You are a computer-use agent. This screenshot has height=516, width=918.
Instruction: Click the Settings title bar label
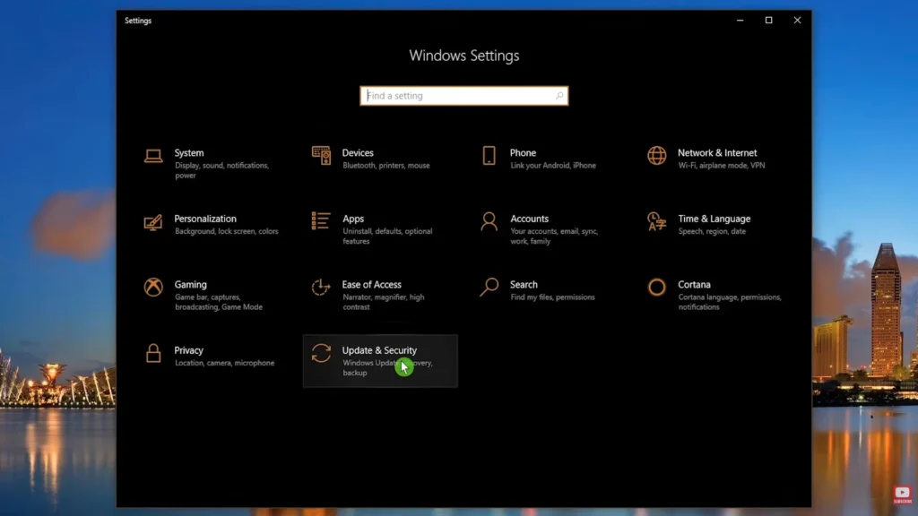coord(137,21)
